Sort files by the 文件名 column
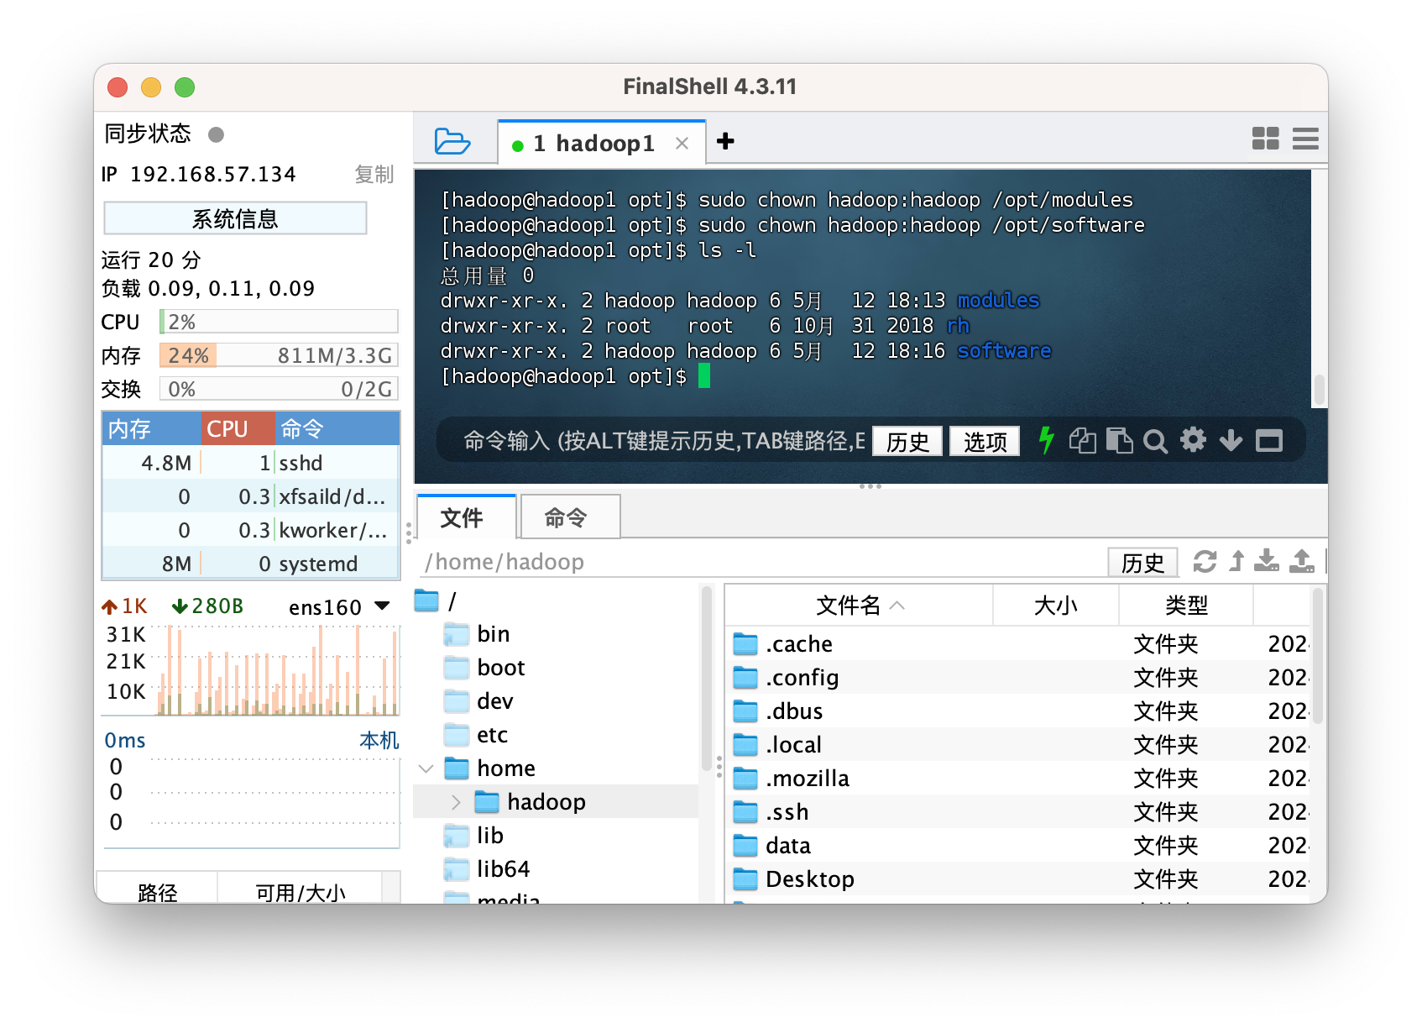 [x=859, y=606]
